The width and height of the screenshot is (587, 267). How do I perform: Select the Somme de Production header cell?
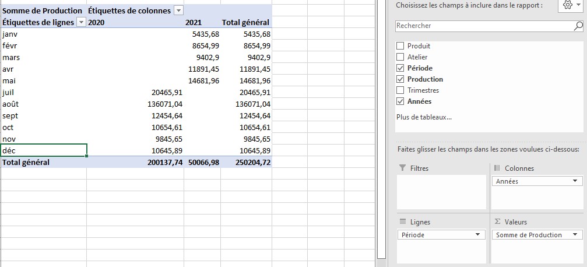[43, 11]
